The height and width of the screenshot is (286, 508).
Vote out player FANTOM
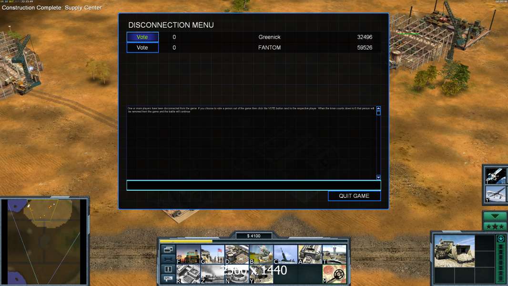[142, 48]
